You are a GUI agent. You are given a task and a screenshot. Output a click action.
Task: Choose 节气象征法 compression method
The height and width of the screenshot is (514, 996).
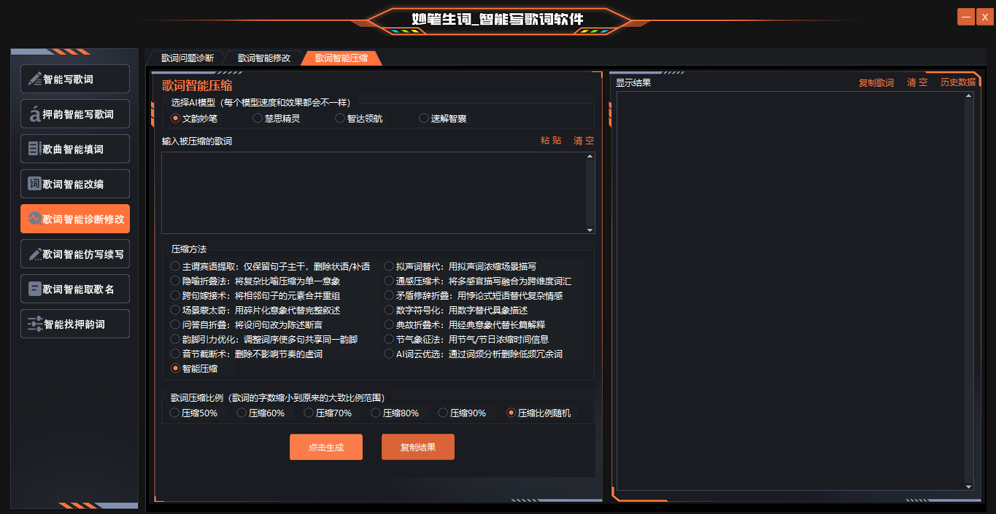[x=466, y=340]
